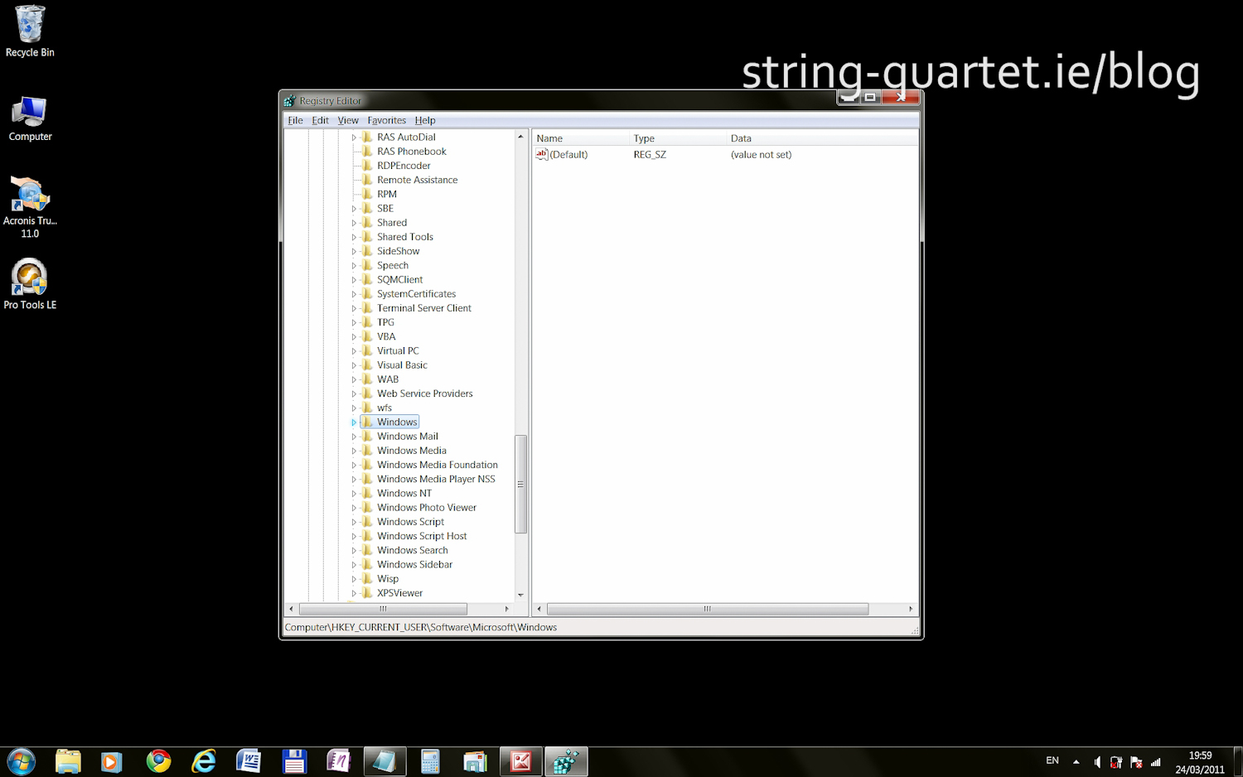Open the Edit menu
This screenshot has width=1243, height=777.
[320, 120]
